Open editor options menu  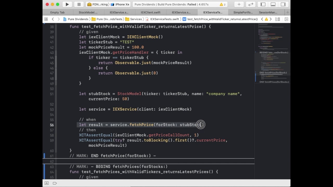(x=277, y=19)
